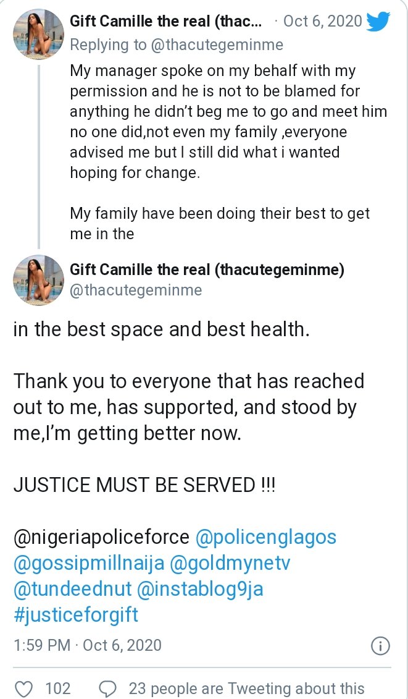Open the avatar beside the main tweet
This screenshot has width=408, height=699.
pyautogui.click(x=36, y=279)
